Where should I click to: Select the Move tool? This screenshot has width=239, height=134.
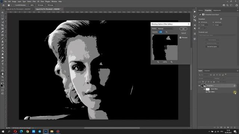click(3, 12)
